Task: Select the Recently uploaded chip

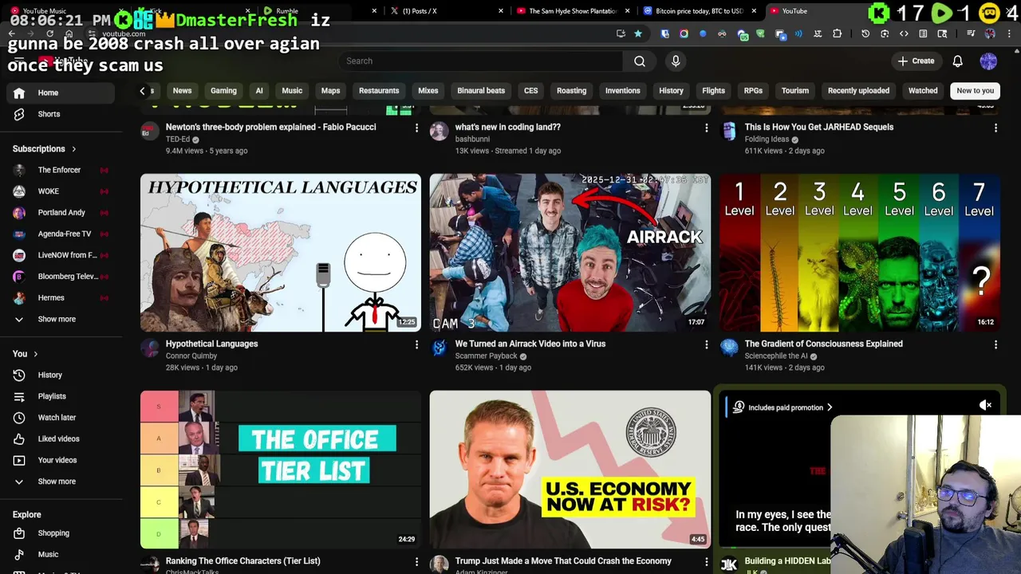Action: point(858,91)
